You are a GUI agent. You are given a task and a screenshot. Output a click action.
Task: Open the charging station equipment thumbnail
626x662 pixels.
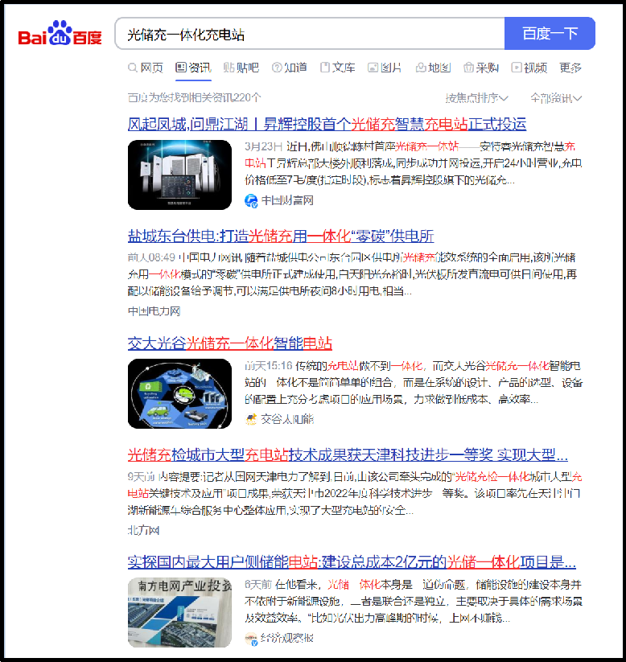click(179, 175)
